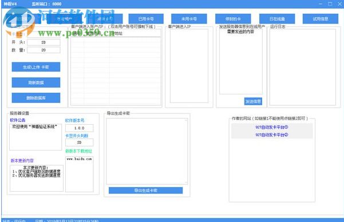Maximize the 神盾V4 window

[330, 4]
